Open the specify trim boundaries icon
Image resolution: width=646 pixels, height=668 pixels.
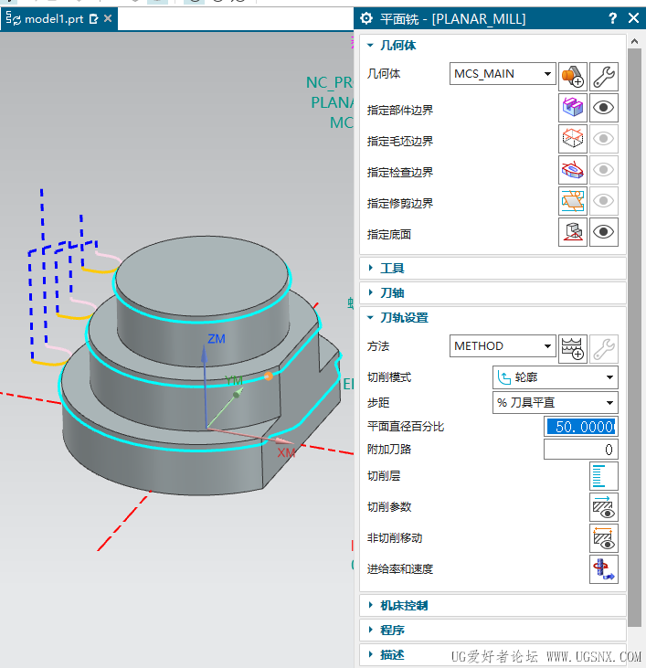[573, 201]
